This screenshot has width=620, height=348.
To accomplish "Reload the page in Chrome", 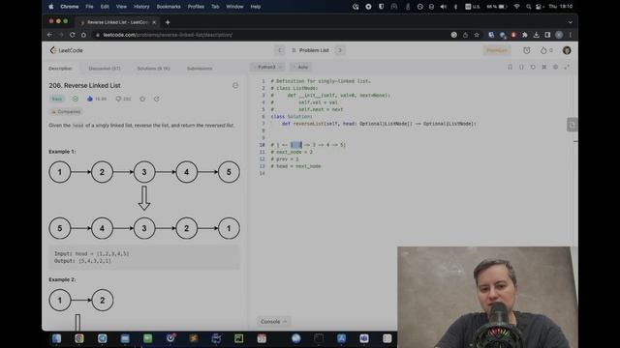I will (x=72, y=35).
